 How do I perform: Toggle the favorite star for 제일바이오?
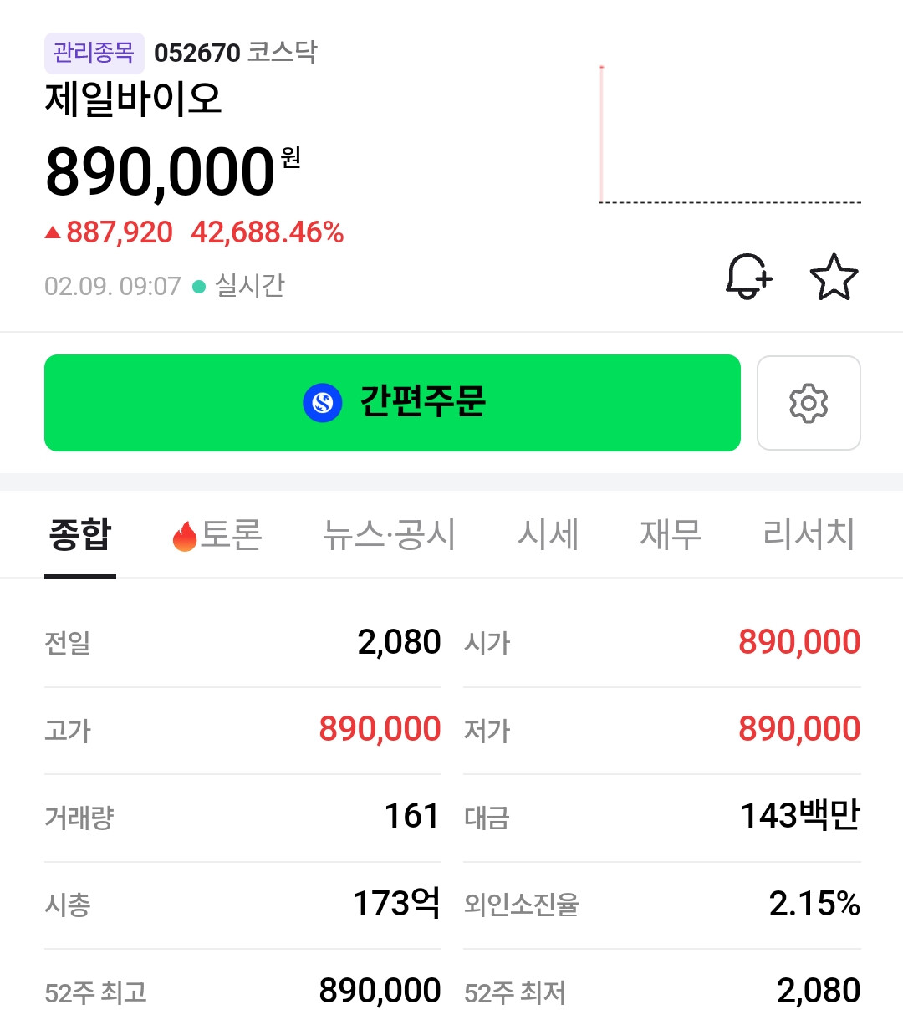coord(834,278)
